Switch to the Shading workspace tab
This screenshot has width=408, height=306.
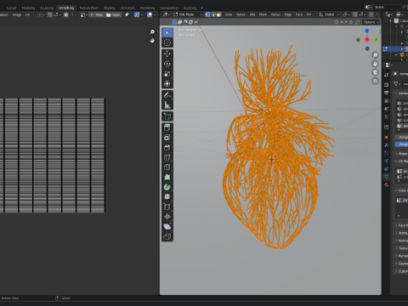point(109,8)
